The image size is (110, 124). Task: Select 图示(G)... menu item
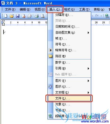click(x=69, y=87)
